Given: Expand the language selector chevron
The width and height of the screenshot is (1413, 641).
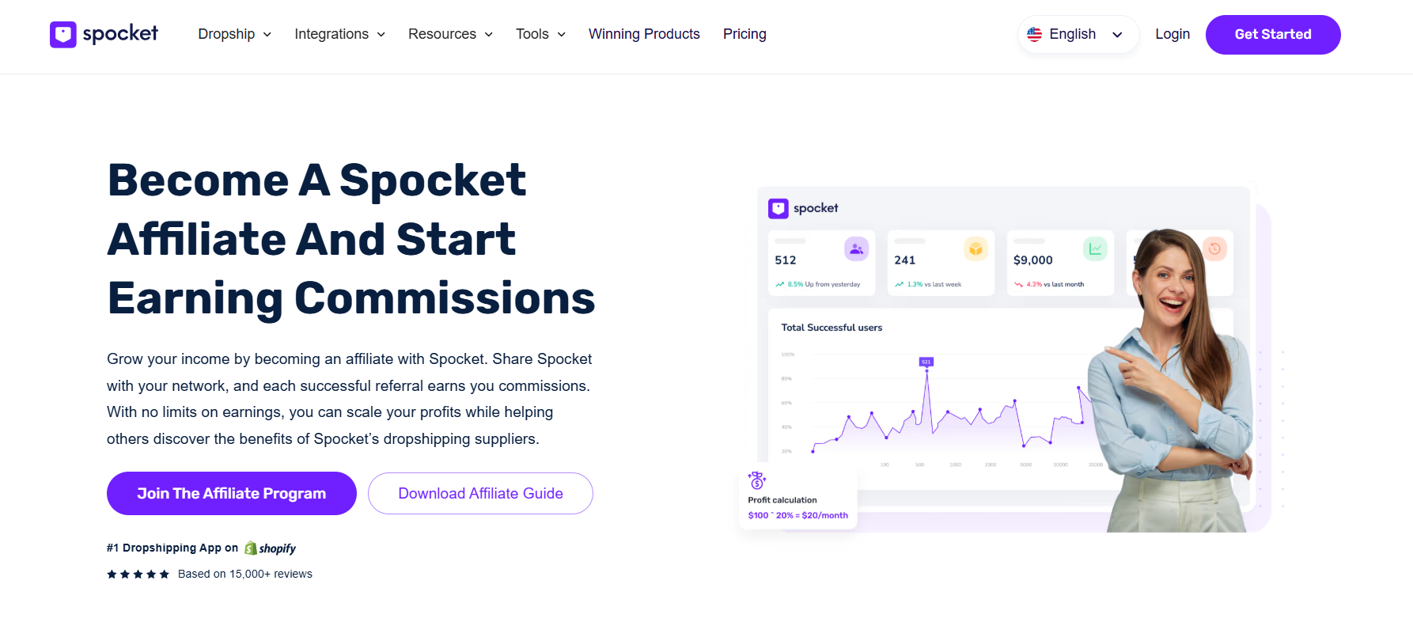Looking at the screenshot, I should pyautogui.click(x=1117, y=35).
